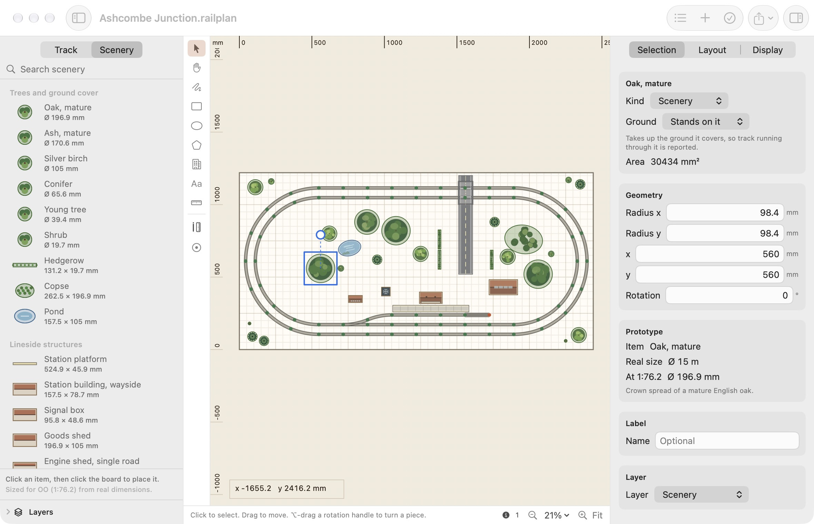
Task: Click the Rotation input field
Action: pyautogui.click(x=729, y=295)
